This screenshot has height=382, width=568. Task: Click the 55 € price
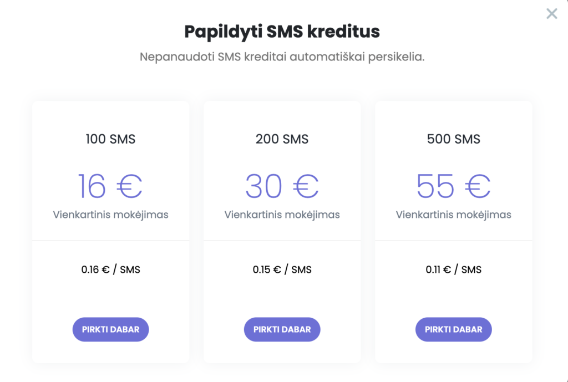(453, 186)
